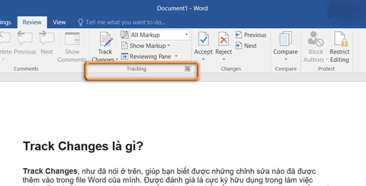Click the Display for Review icon beside All Markup
The width and height of the screenshot is (366, 186).
124,35
